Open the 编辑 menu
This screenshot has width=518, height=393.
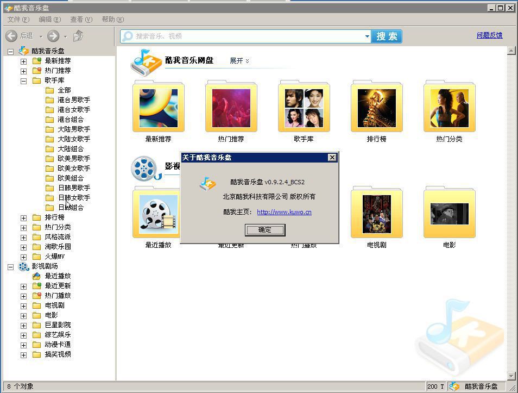(50, 20)
